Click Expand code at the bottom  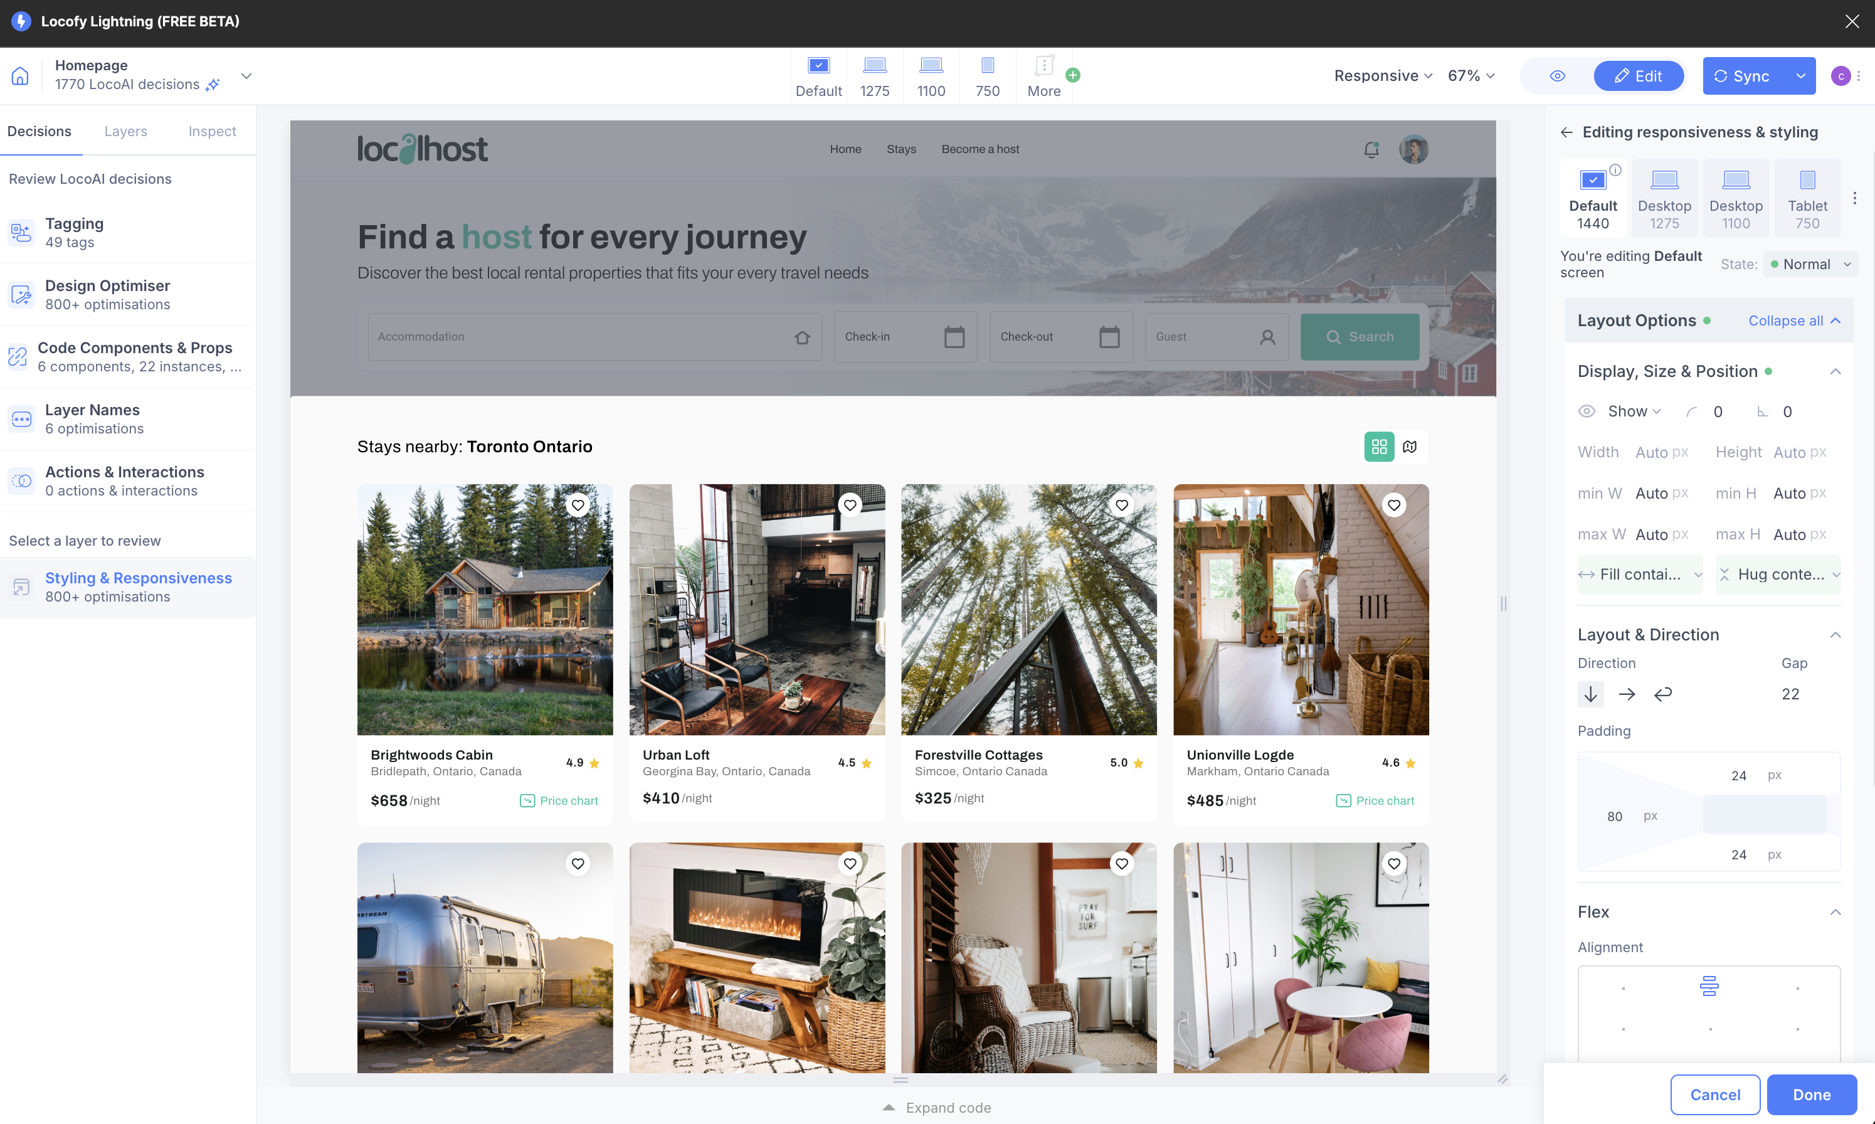937,1107
